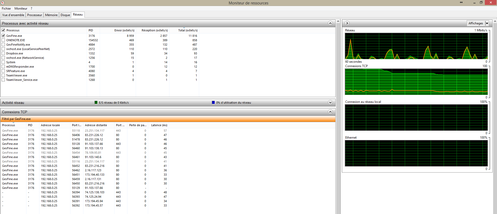This screenshot has width=497, height=214.
Task: Collapse the graphs pane with arrow button
Action: coord(347,23)
